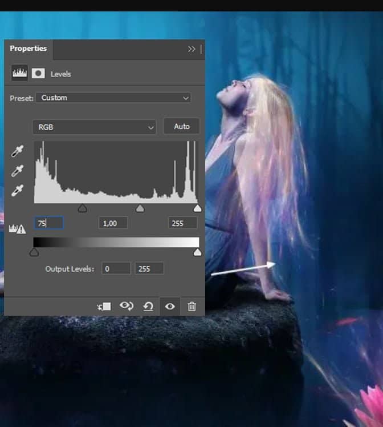This screenshot has height=427, width=383.
Task: Click the midtone input slider handle
Action: click(140, 208)
